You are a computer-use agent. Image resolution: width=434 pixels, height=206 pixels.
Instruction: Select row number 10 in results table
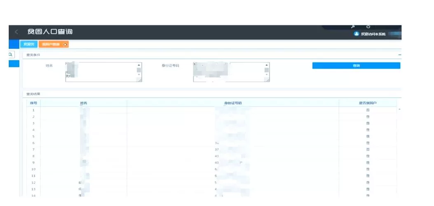tap(212, 169)
